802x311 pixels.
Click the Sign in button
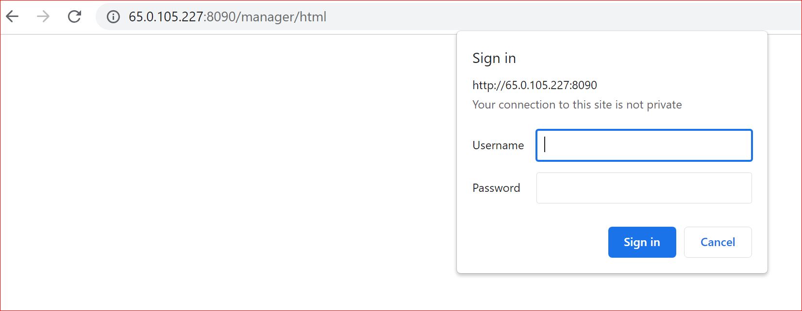point(642,242)
